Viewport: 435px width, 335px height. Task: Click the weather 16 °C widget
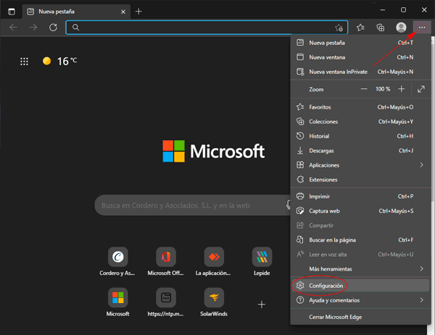tap(59, 61)
